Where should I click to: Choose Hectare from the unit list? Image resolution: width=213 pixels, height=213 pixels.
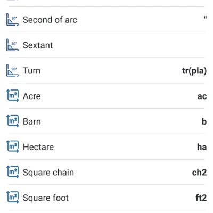pyautogui.click(x=38, y=147)
